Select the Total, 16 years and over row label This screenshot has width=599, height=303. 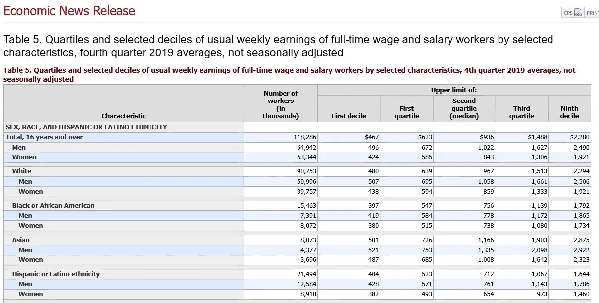coord(44,137)
